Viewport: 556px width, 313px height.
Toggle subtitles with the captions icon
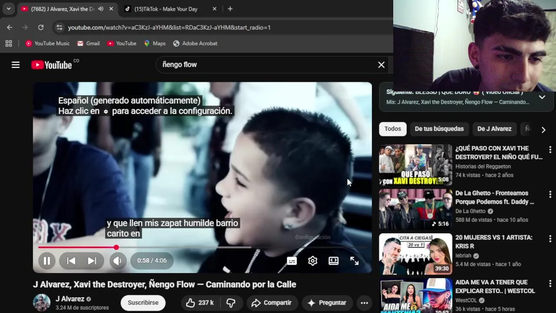coord(292,261)
